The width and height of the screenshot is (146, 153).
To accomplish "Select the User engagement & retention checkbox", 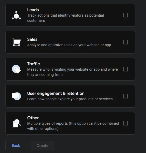I will [126, 96].
